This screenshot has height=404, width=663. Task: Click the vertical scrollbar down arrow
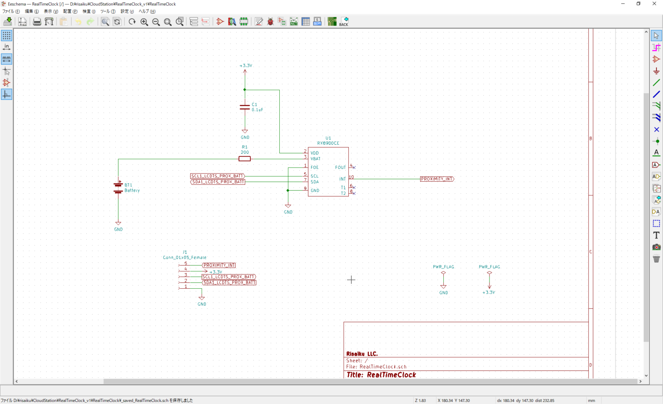tap(646, 376)
